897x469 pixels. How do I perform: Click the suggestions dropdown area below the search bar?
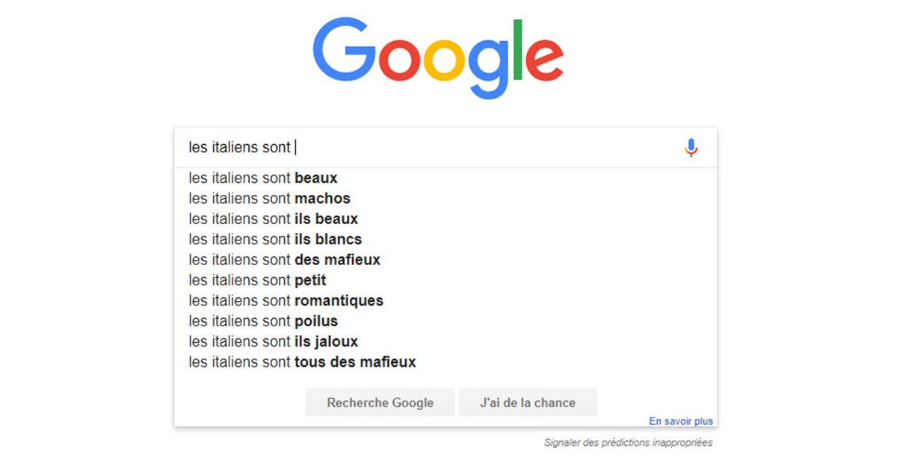click(449, 269)
